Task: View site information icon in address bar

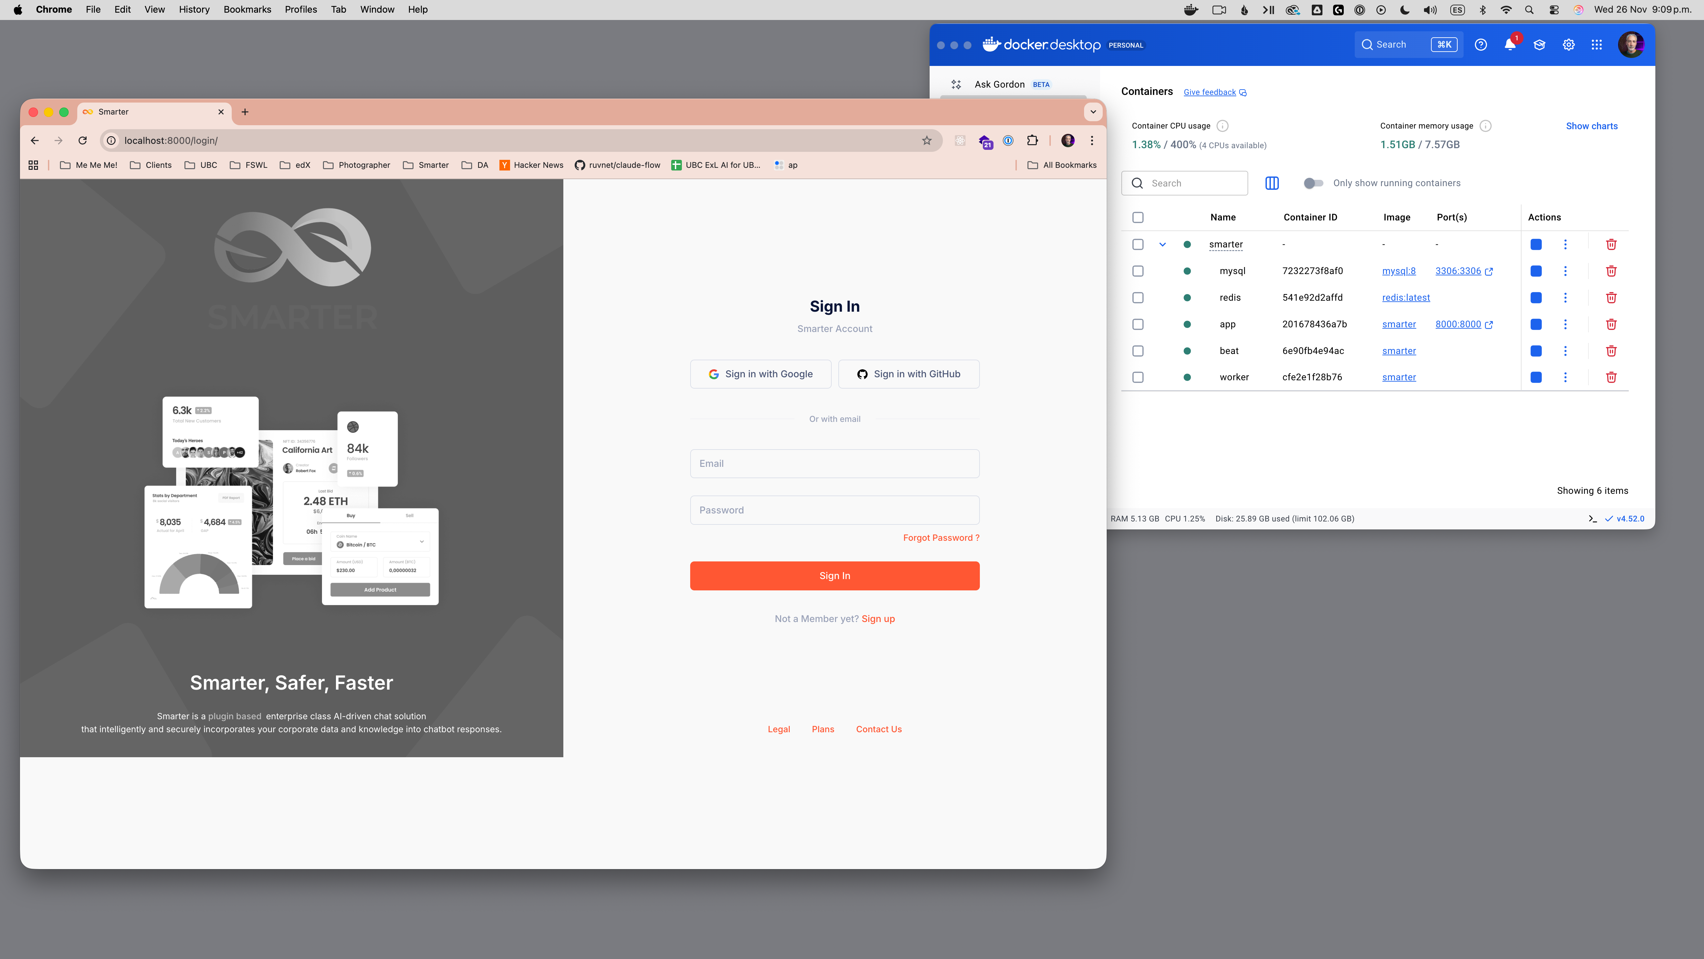Action: click(111, 140)
